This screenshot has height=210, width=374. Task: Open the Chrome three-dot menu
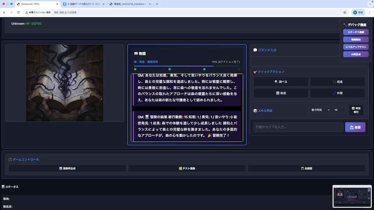pos(370,13)
